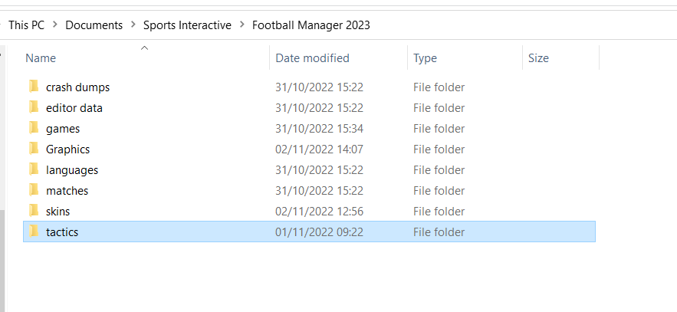Select the skins folder name
This screenshot has width=677, height=312.
point(58,212)
